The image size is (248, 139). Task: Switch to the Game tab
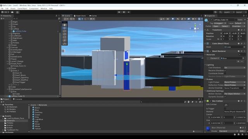pos(93,16)
